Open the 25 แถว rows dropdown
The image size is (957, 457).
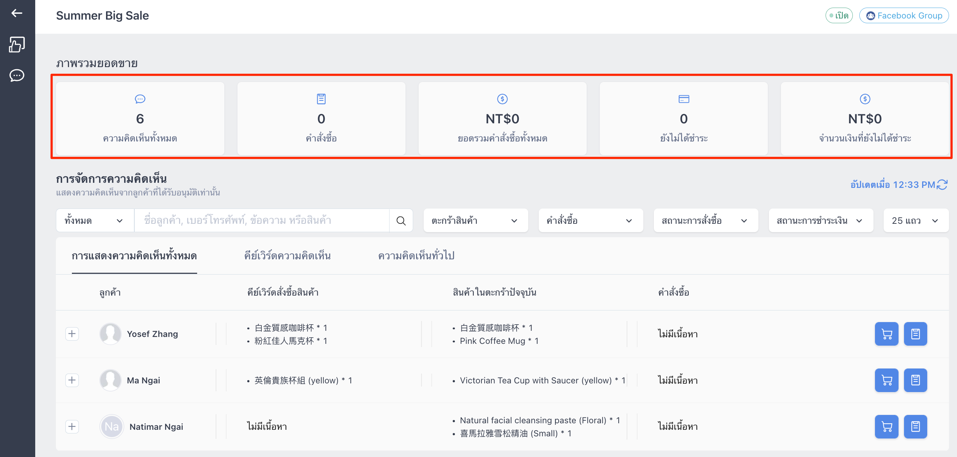coord(916,221)
